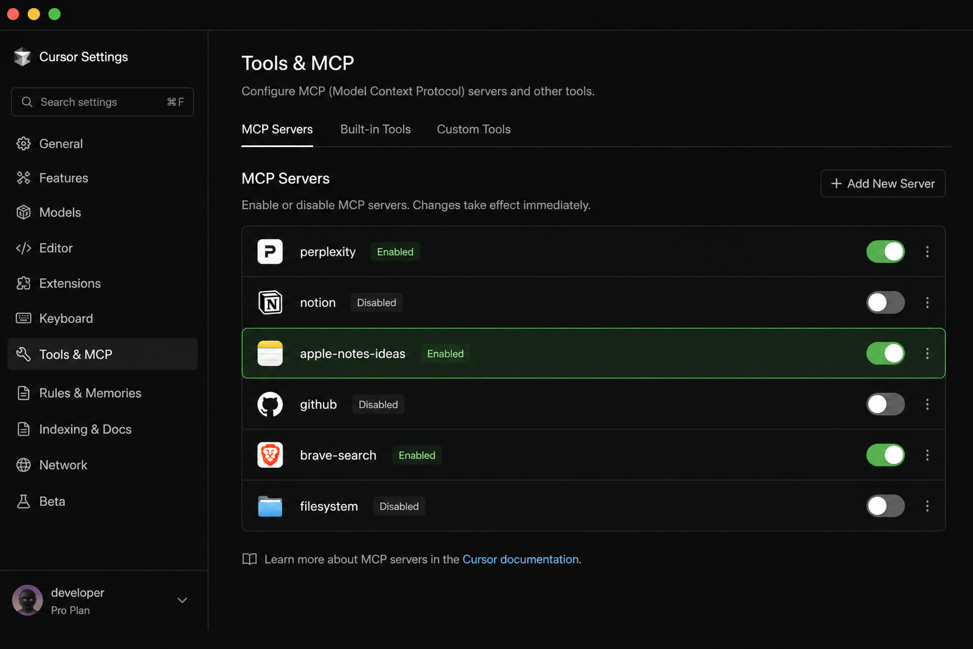The height and width of the screenshot is (649, 973).
Task: Click the Beta flask icon
Action: click(x=23, y=501)
